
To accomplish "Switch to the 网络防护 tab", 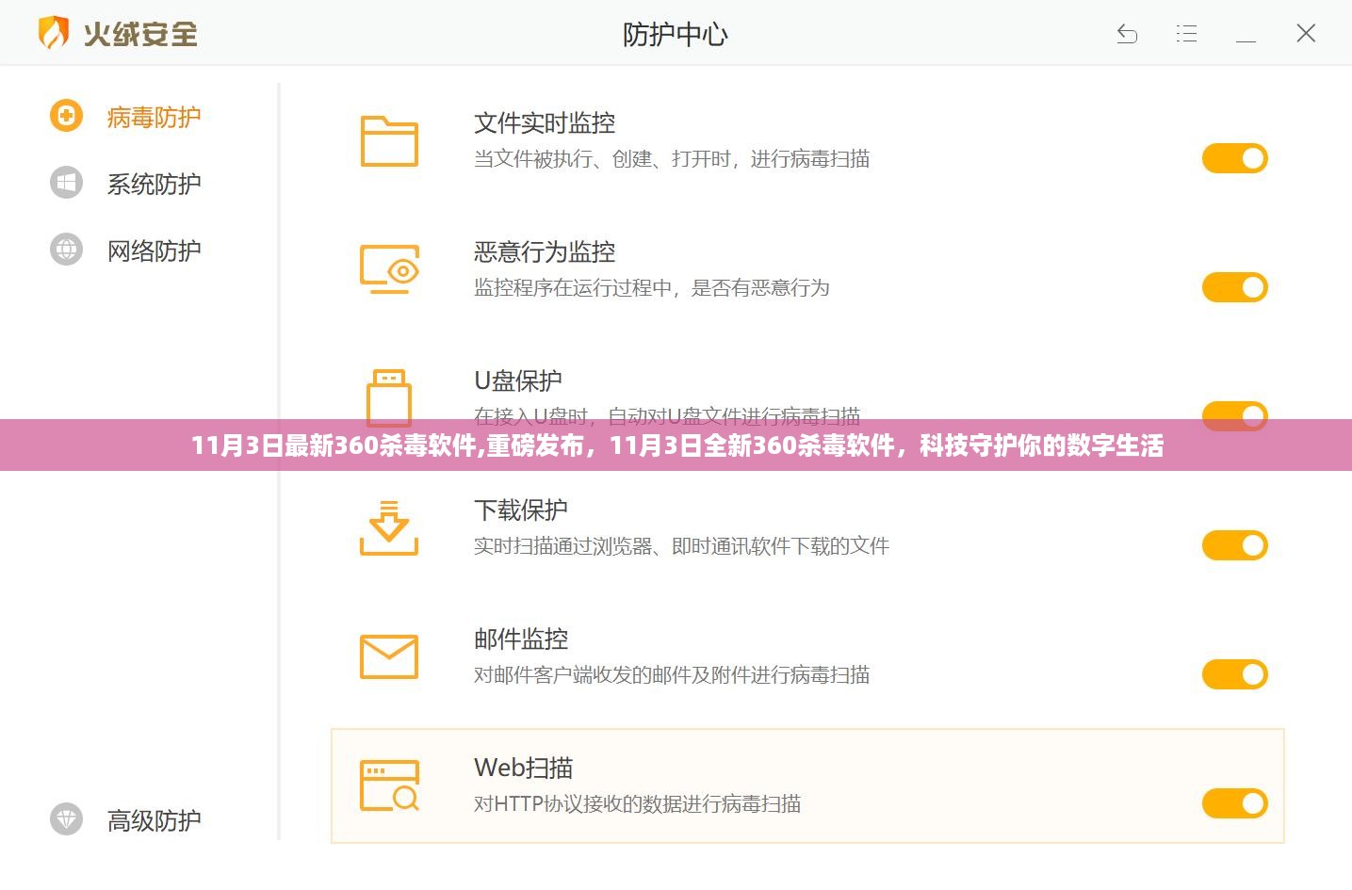I will (154, 251).
